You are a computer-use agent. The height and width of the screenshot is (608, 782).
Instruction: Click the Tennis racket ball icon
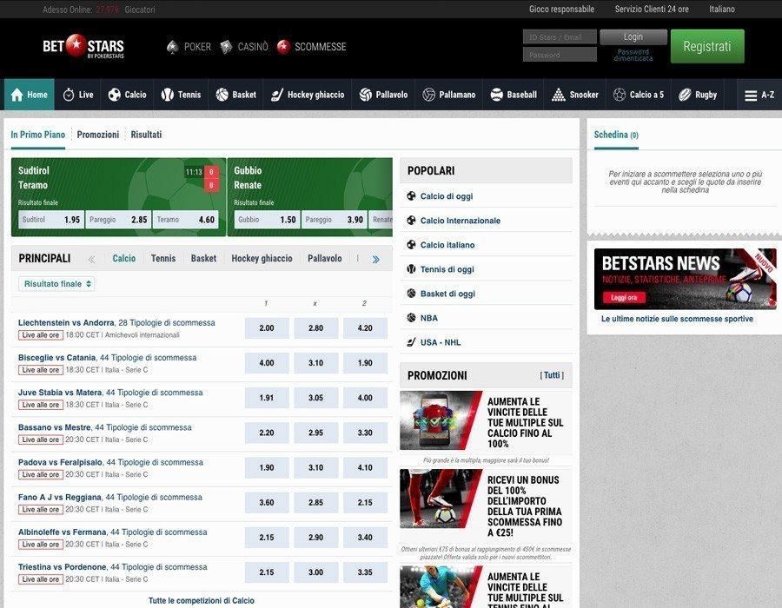pyautogui.click(x=168, y=95)
